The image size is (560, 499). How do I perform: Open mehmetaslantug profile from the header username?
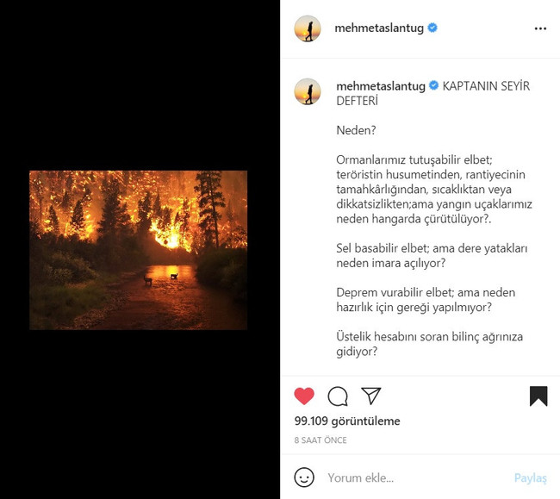pos(379,28)
